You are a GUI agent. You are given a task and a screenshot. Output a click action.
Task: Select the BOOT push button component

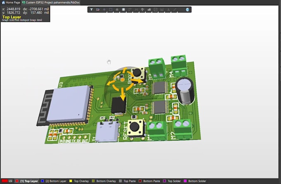138,74
